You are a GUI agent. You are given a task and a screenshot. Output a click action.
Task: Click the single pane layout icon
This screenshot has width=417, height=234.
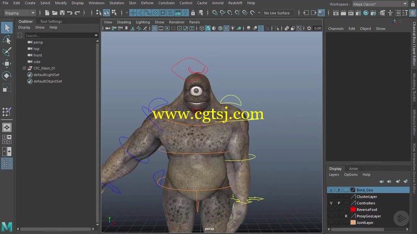click(7, 127)
